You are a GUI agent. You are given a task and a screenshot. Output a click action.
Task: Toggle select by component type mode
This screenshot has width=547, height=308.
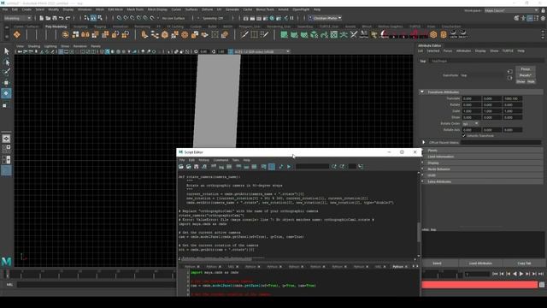coord(100,18)
